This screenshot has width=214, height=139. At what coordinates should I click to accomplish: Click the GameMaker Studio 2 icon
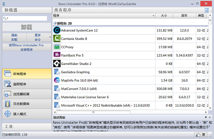57,64
